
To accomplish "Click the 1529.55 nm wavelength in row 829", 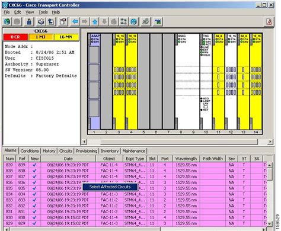I will [x=186, y=223].
